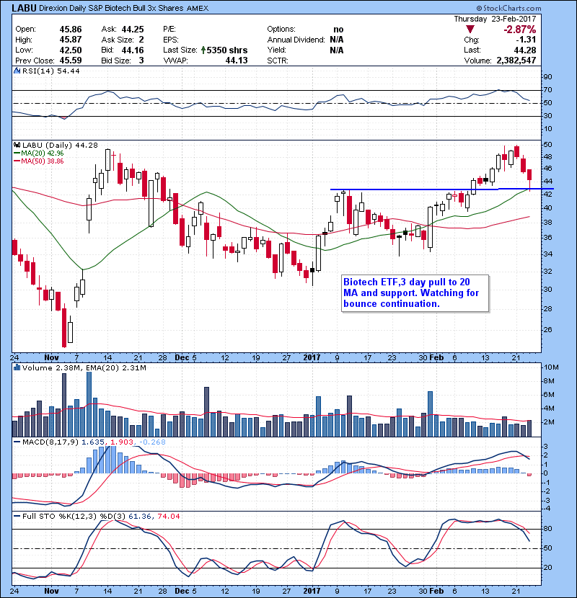Viewport: 577px width, 598px height.
Task: Click the LABU (Daily) candlestick icon
Action: click(x=17, y=145)
